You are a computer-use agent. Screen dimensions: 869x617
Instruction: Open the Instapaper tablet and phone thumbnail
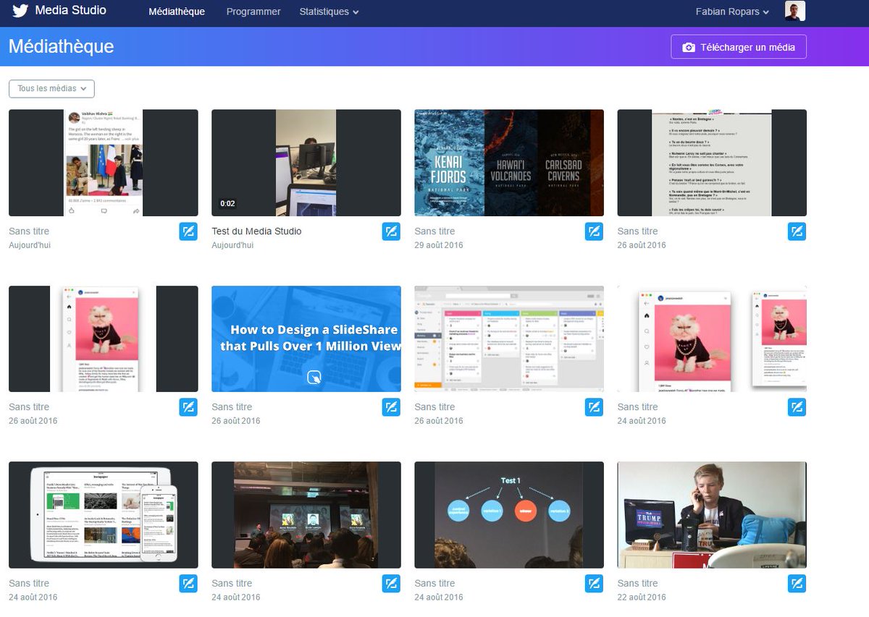click(x=104, y=515)
